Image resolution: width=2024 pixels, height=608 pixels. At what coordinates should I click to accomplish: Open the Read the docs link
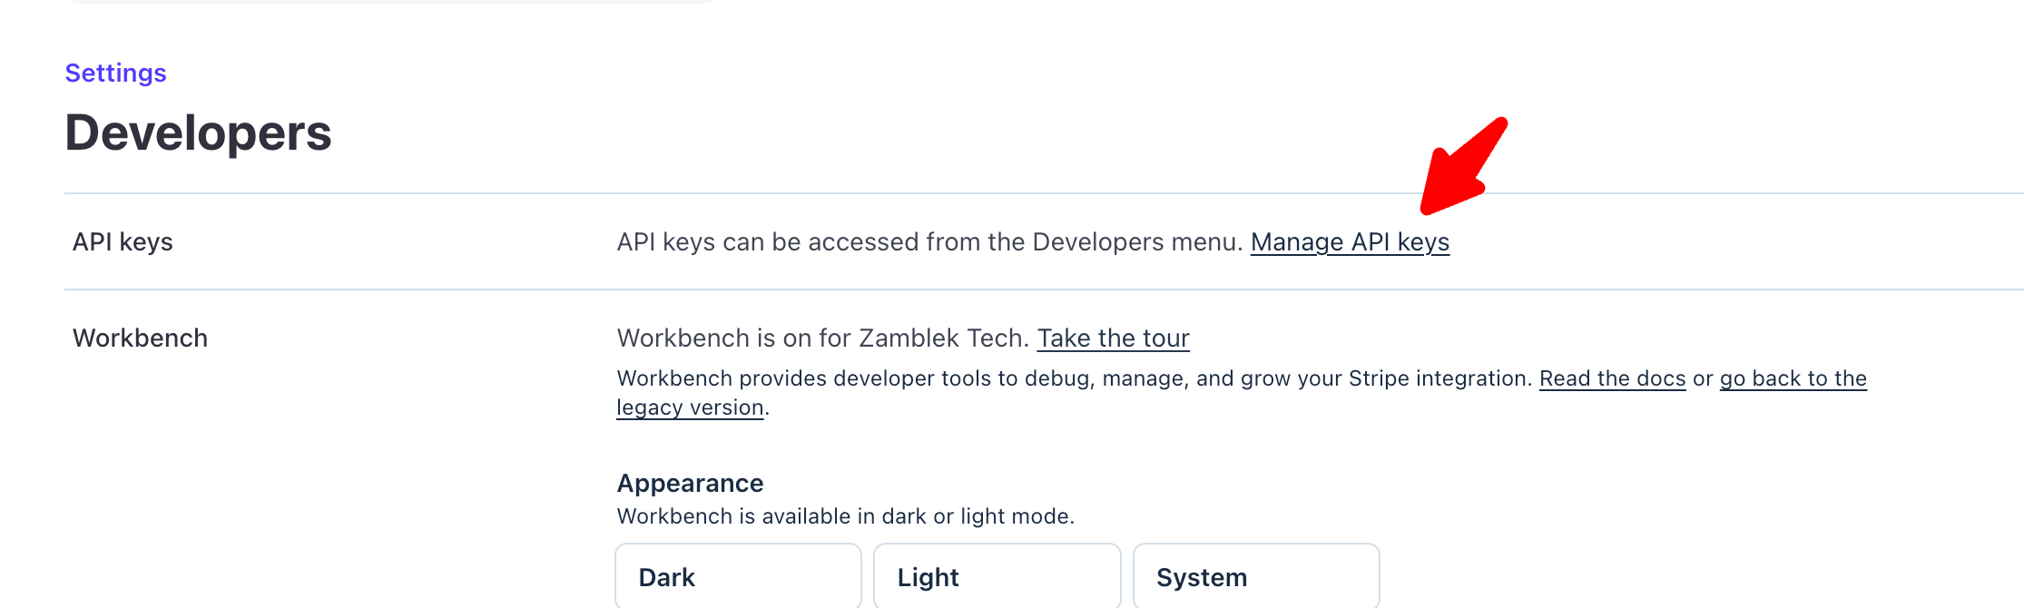click(x=1612, y=378)
